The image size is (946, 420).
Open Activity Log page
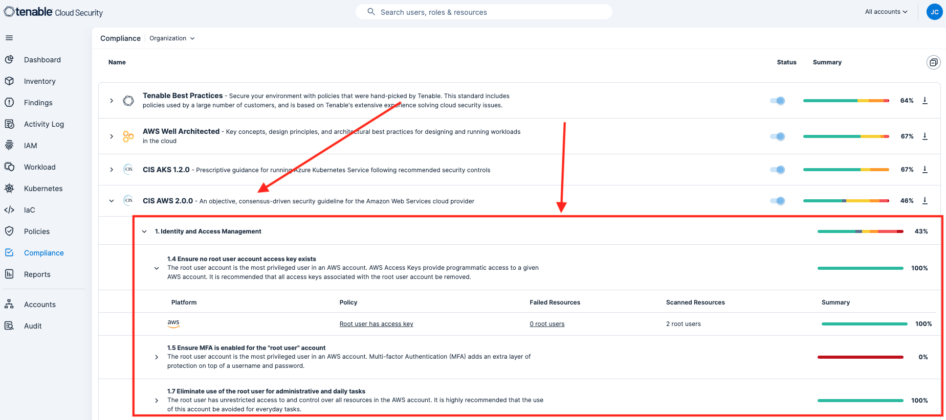(x=44, y=124)
